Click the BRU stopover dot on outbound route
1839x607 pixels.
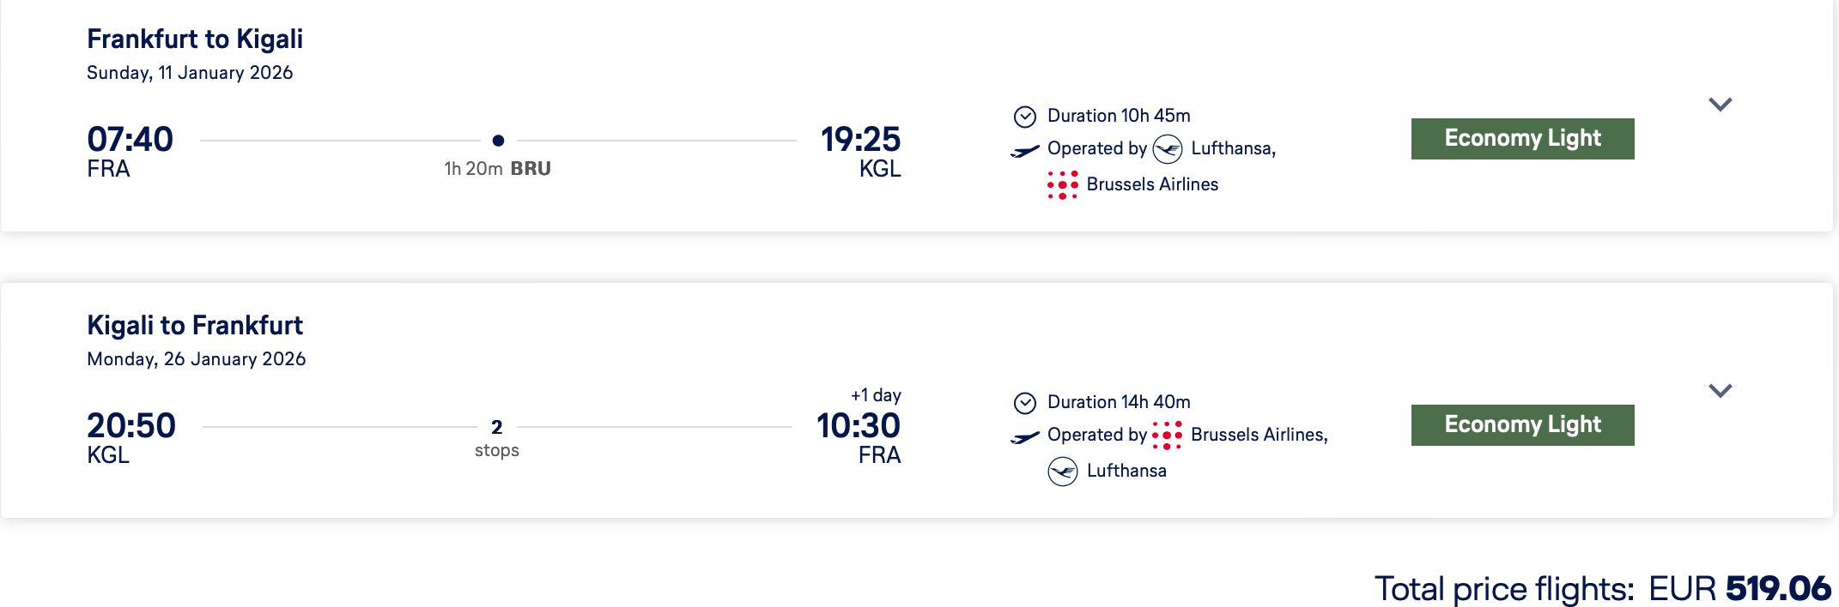point(498,141)
